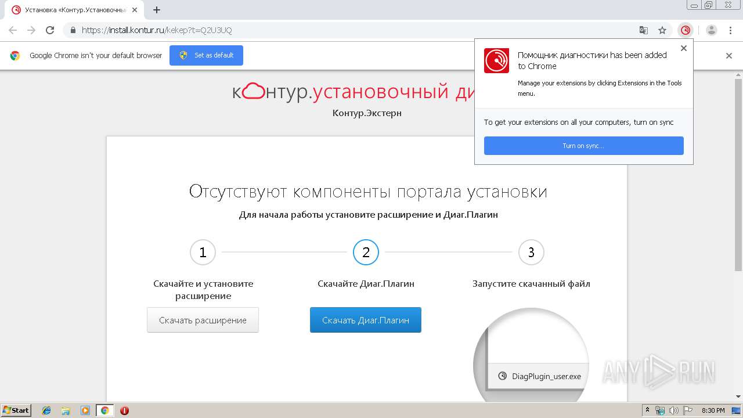Switch to Chrome taskbar button

(x=104, y=410)
